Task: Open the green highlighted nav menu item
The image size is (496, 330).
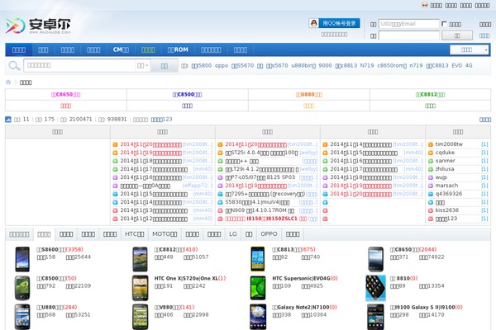Action: point(148,49)
